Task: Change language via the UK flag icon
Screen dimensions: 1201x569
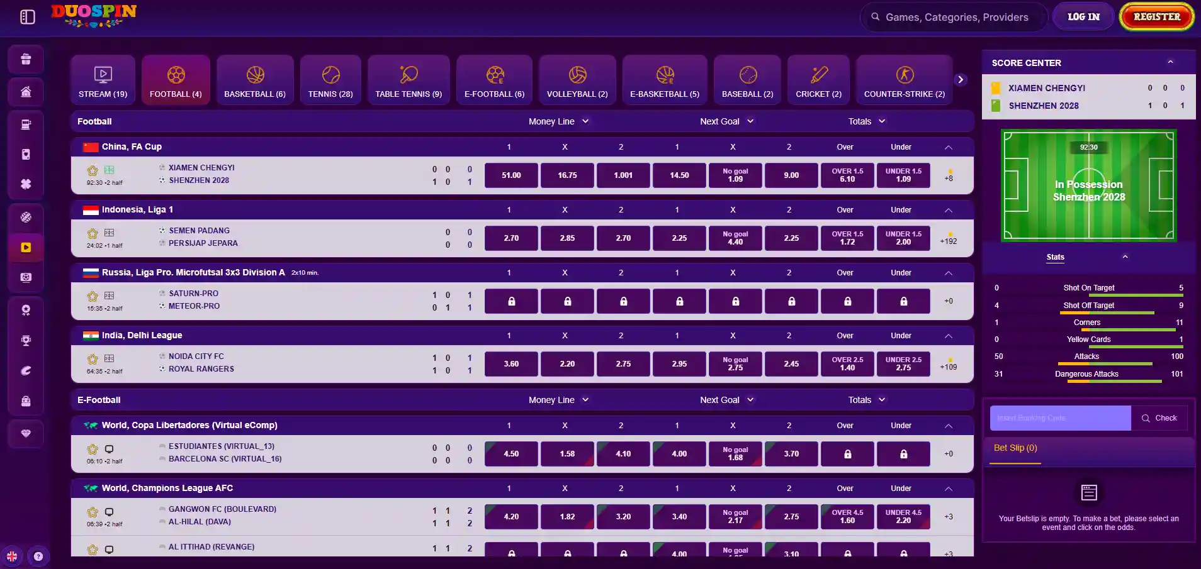Action: pyautogui.click(x=12, y=556)
